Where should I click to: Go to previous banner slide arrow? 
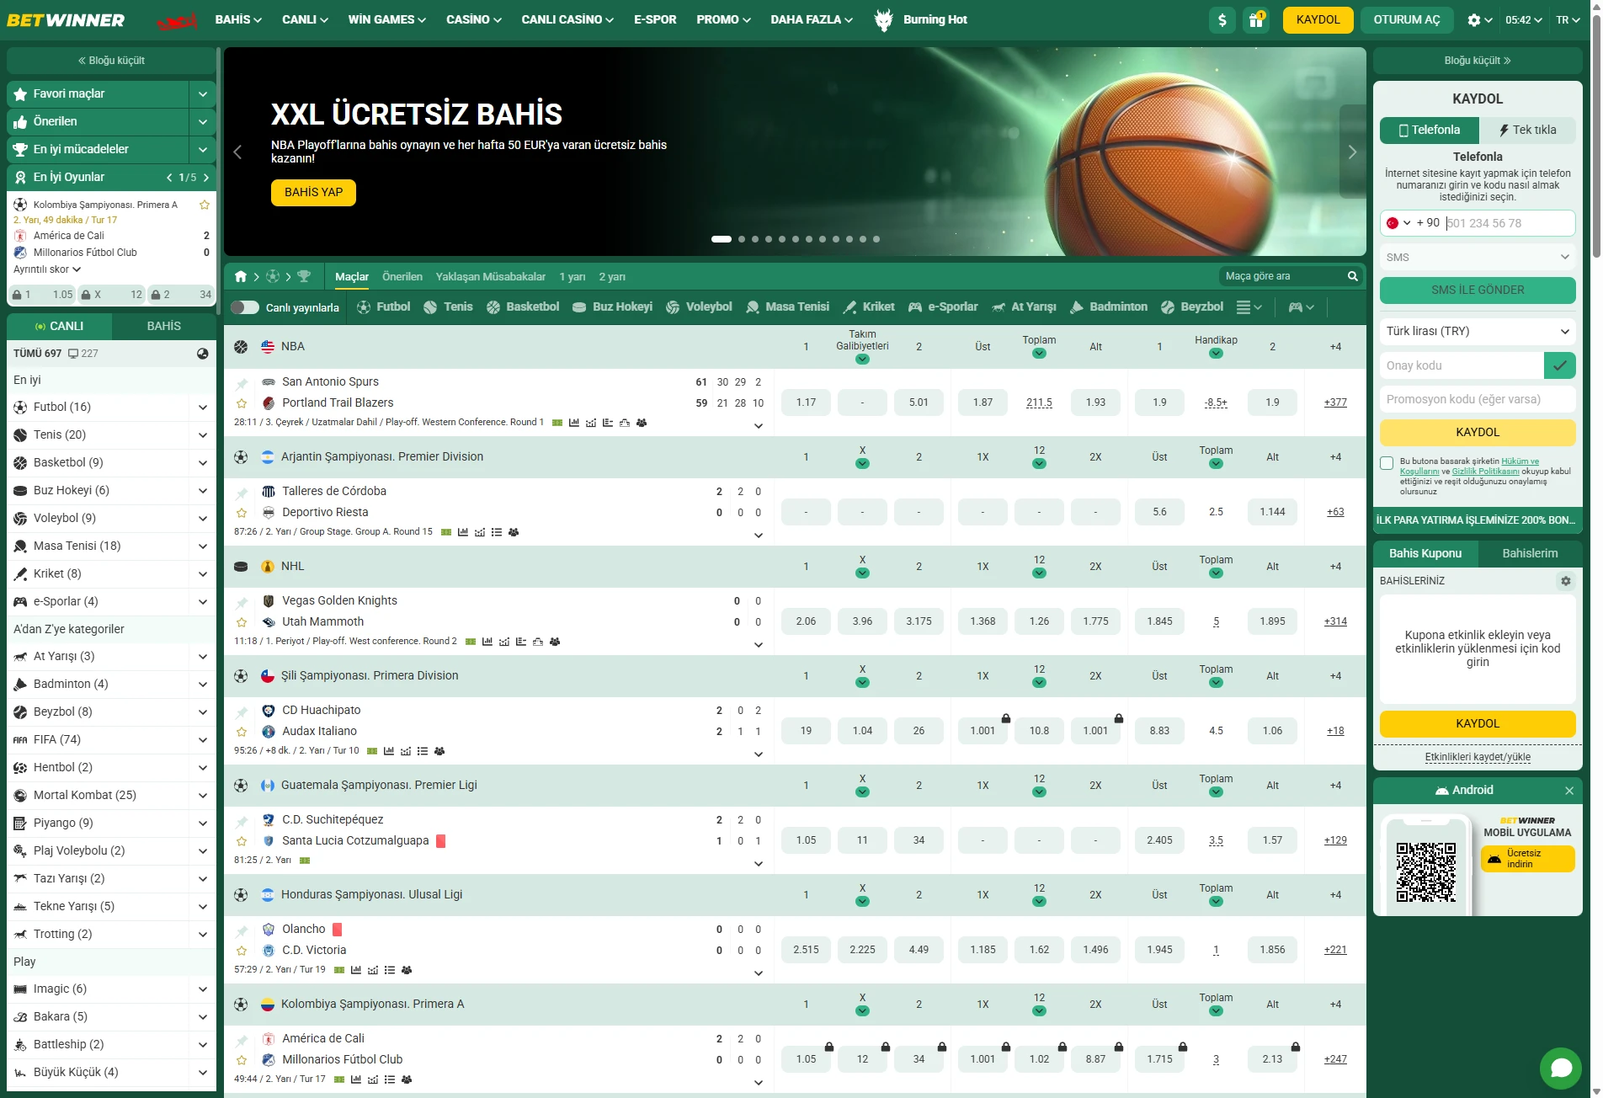(x=237, y=152)
